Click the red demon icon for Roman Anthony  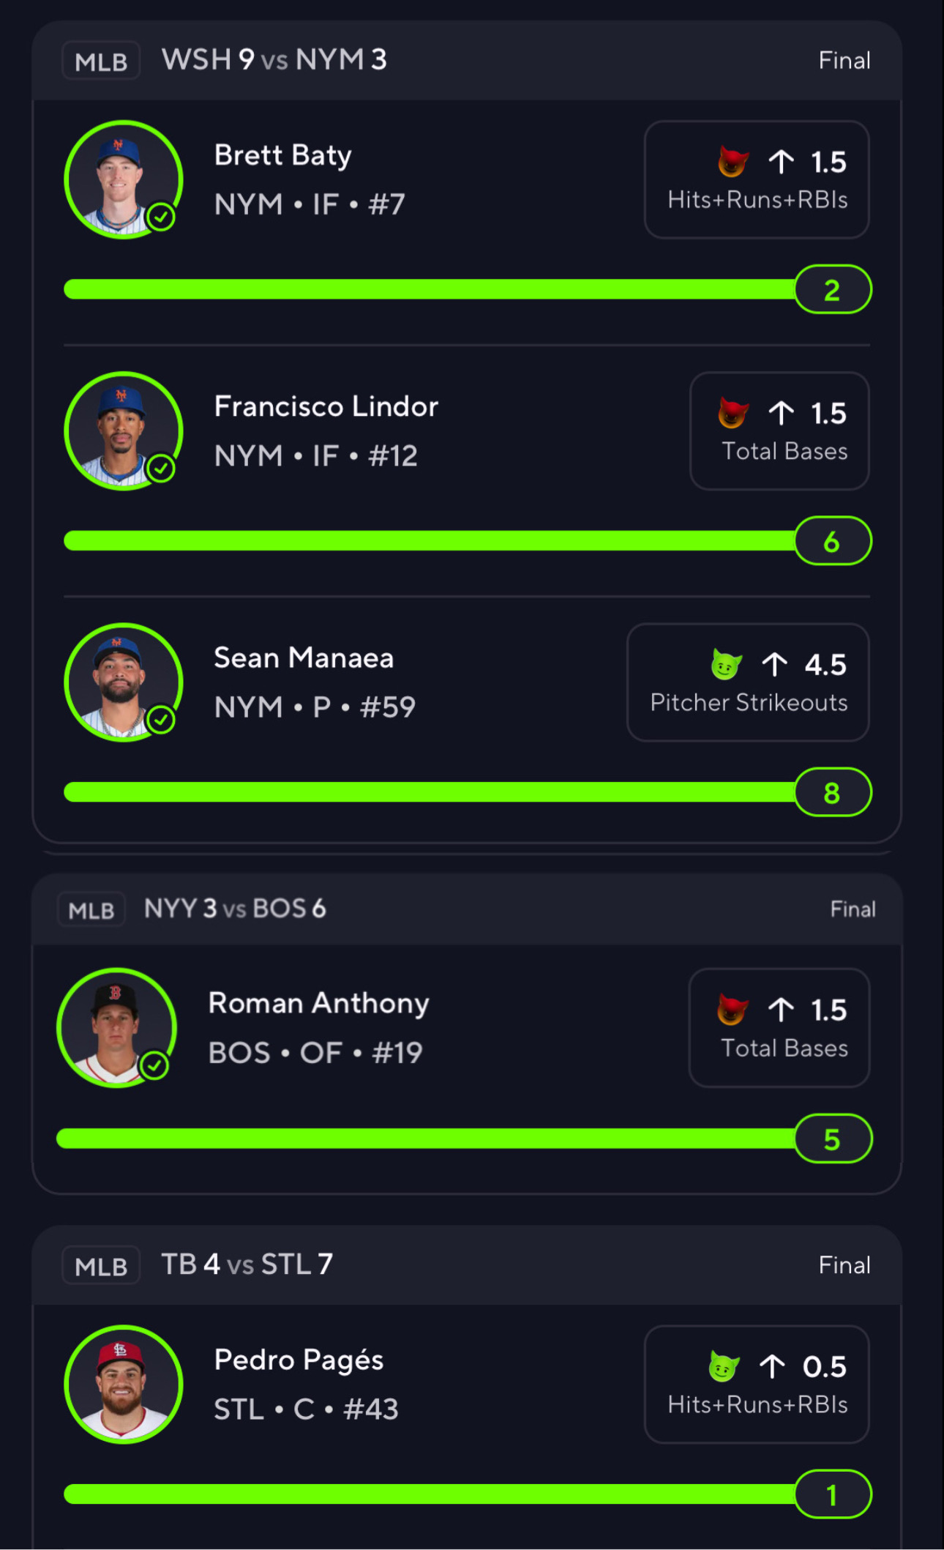click(x=733, y=1010)
